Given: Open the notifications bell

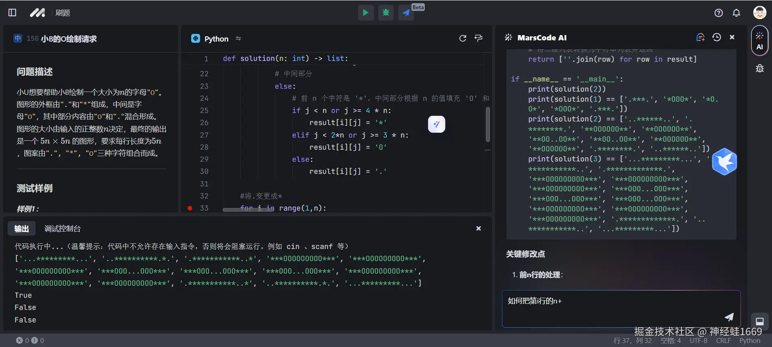Looking at the screenshot, I should click(736, 13).
